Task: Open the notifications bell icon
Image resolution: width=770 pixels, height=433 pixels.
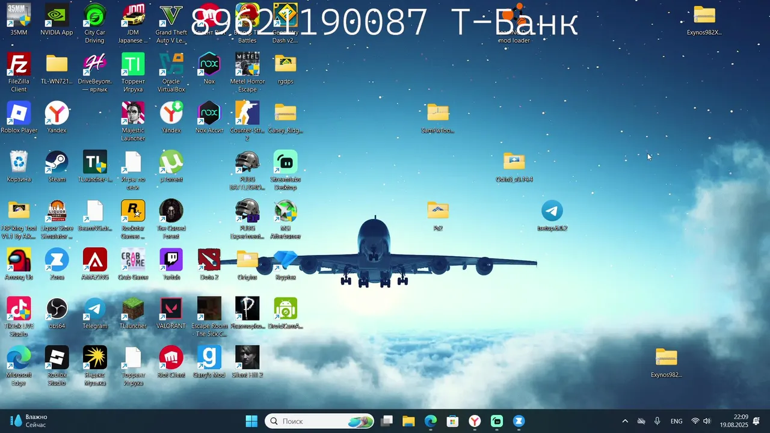Action: tap(756, 421)
